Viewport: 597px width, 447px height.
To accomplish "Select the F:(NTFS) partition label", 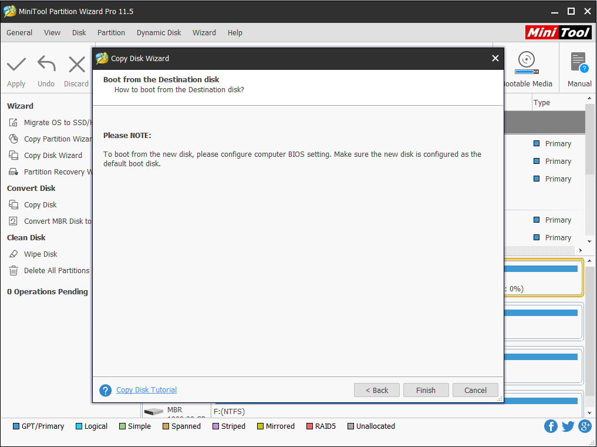I will click(229, 412).
